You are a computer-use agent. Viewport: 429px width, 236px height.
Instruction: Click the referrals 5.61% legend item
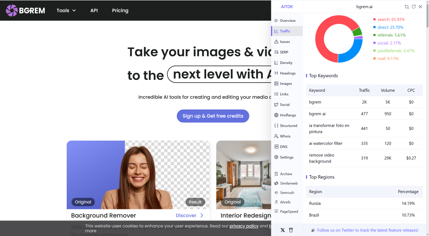click(x=389, y=35)
